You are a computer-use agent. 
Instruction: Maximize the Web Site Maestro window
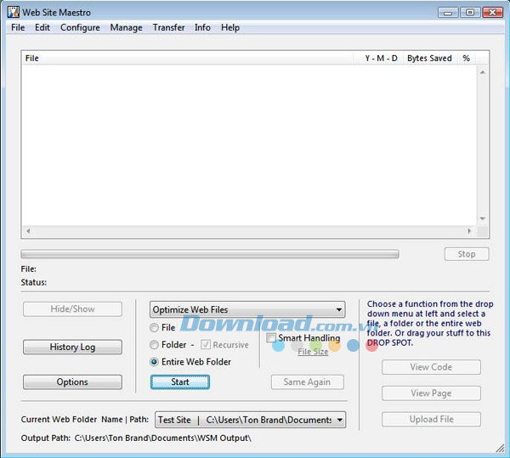tap(470, 13)
